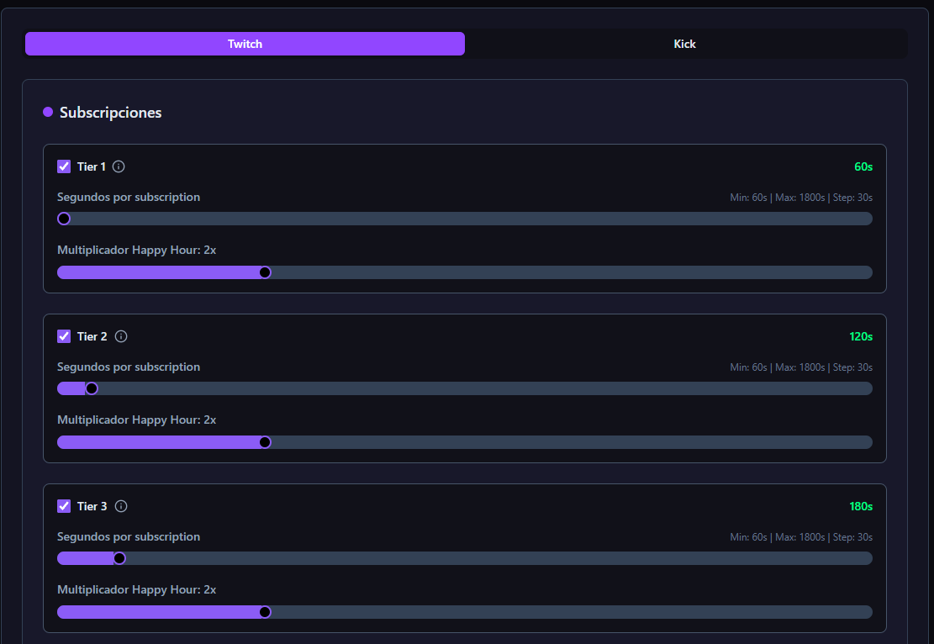This screenshot has width=934, height=644.
Task: Click the green 180s value in Tier 3
Action: (x=860, y=506)
